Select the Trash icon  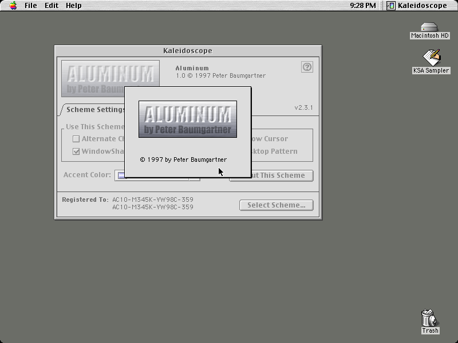tap(430, 321)
